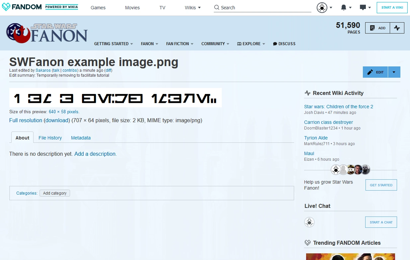The height and width of the screenshot is (260, 410).
Task: Open the Star Wars Fanon logo
Action: click(47, 33)
